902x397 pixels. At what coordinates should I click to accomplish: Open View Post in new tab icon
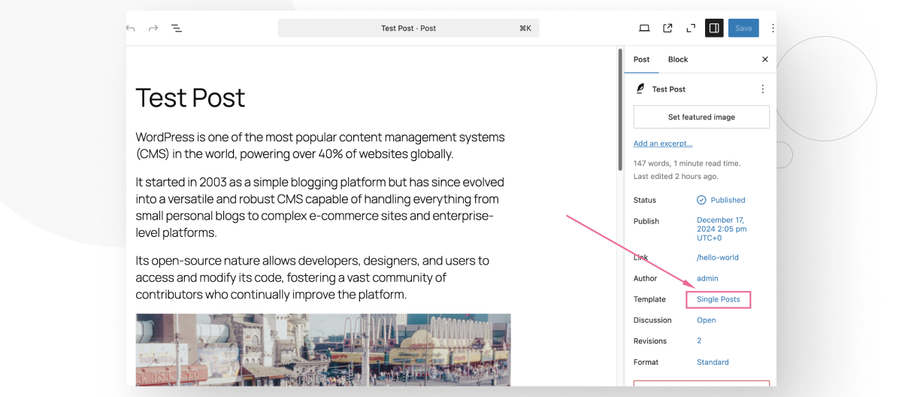point(667,29)
